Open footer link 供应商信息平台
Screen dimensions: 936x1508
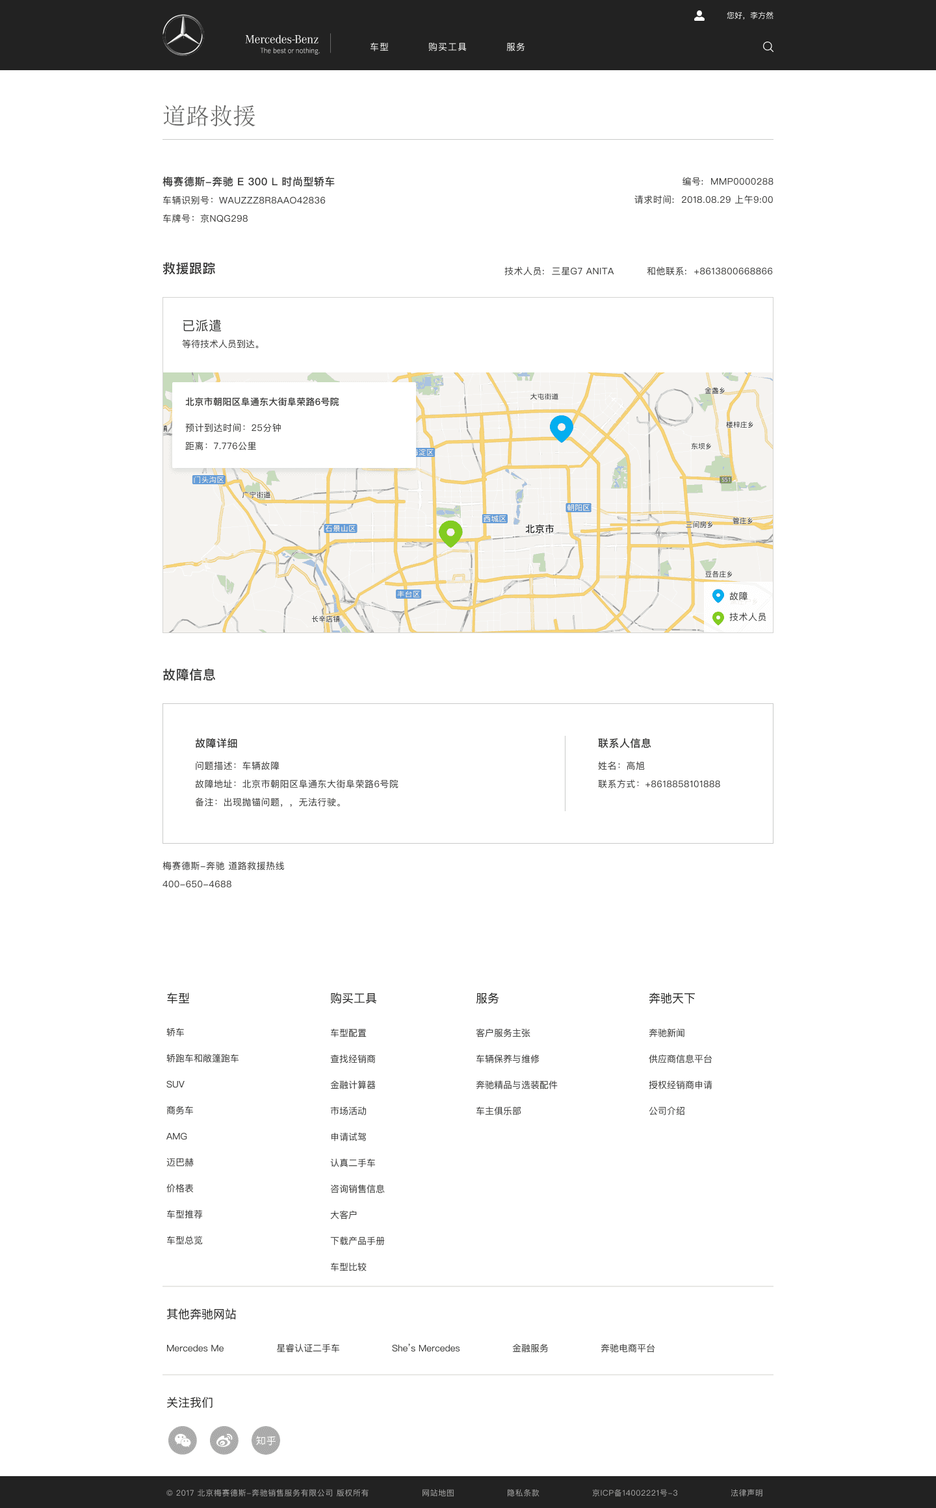pyautogui.click(x=681, y=1059)
